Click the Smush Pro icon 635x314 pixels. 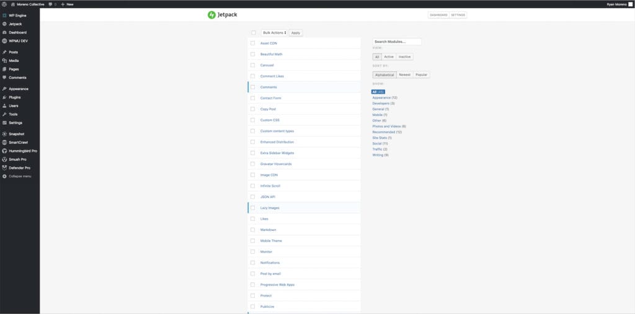click(x=4, y=159)
